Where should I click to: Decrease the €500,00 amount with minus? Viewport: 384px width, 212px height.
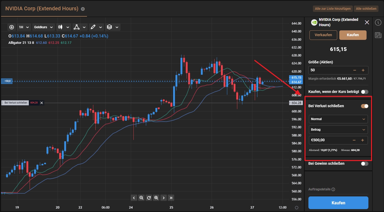tap(354, 140)
